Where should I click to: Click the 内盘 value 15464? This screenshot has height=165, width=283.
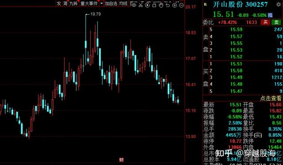(x=275, y=147)
